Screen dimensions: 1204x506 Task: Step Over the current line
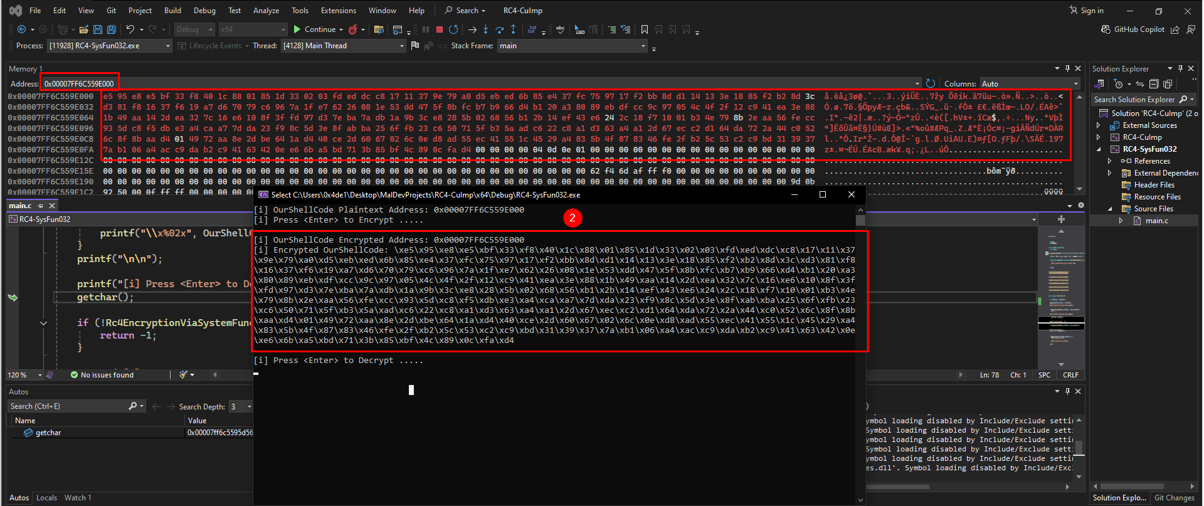point(499,29)
